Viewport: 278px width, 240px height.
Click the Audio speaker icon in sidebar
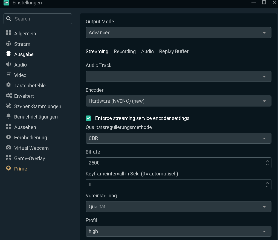[8, 65]
